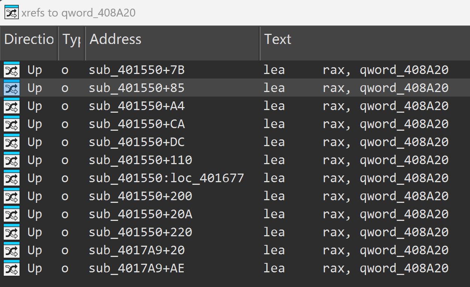Sort list by Address column header

pos(115,39)
